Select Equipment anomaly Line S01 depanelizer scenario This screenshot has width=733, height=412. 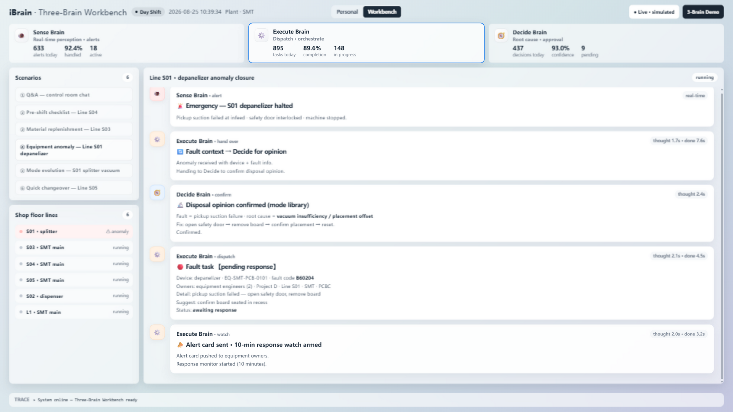pos(74,150)
